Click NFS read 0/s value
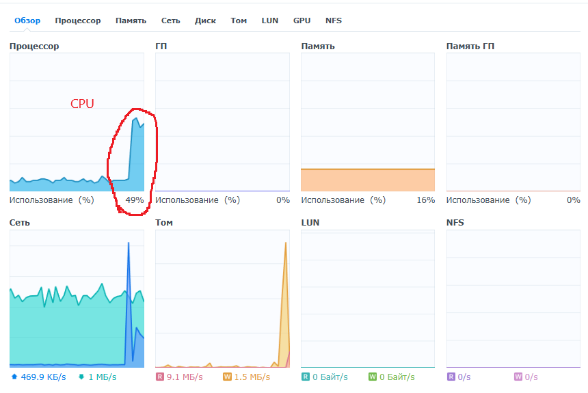 click(x=464, y=377)
